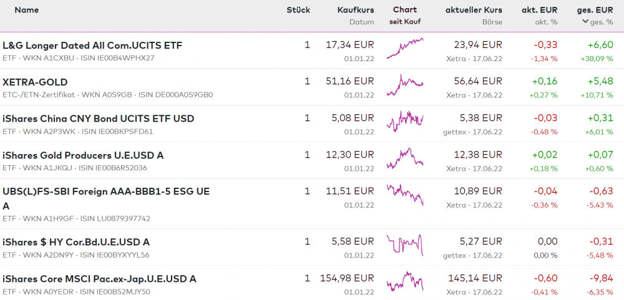Open the L&G Longer Dated sparkline chart
624x300 pixels.
[405, 48]
